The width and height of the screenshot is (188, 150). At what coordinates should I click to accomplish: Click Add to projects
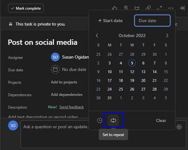[x=64, y=82]
